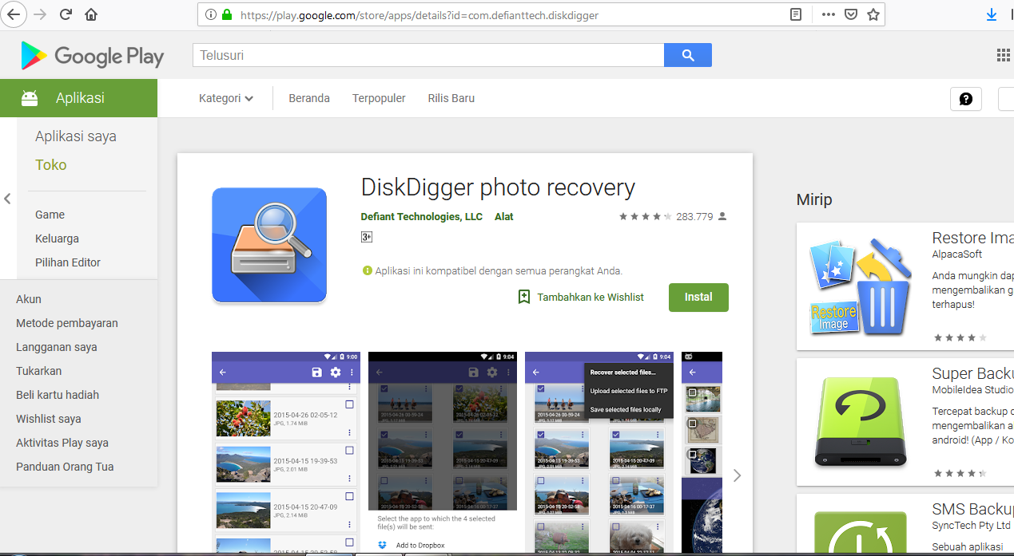Click the Restore Image app icon
The image size is (1014, 556).
(859, 286)
